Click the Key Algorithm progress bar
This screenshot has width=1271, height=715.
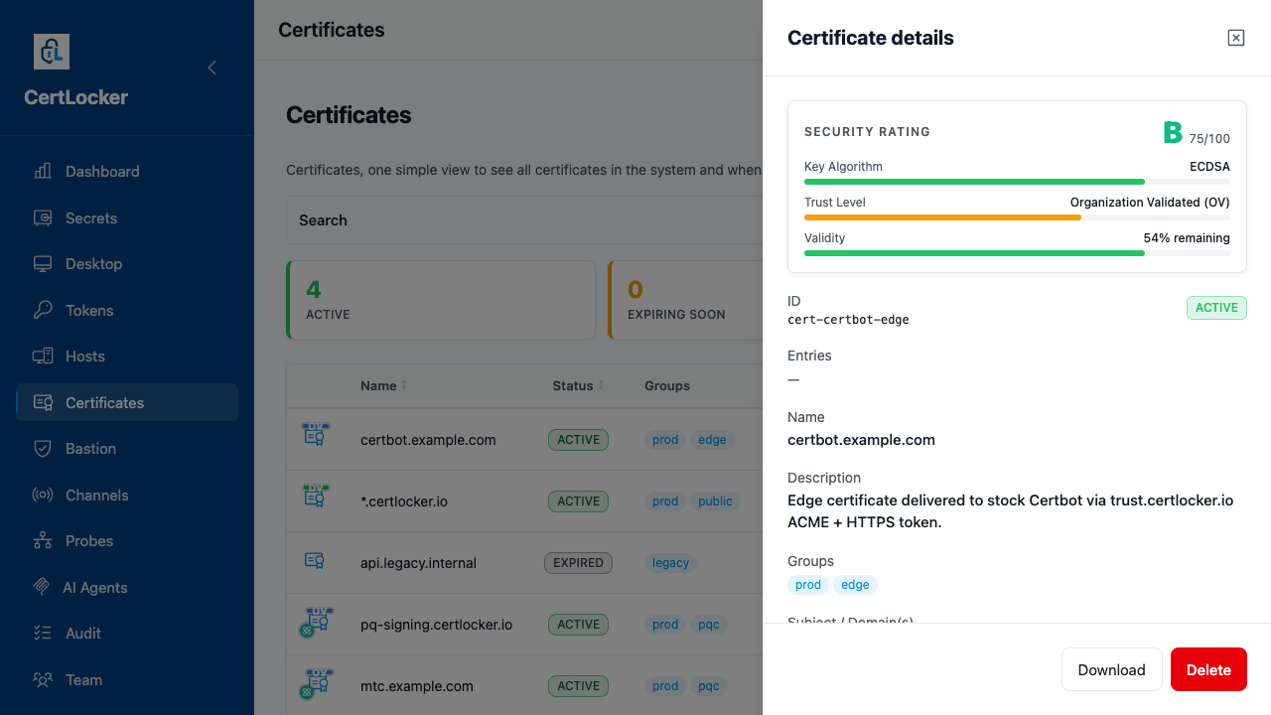pyautogui.click(x=1017, y=182)
